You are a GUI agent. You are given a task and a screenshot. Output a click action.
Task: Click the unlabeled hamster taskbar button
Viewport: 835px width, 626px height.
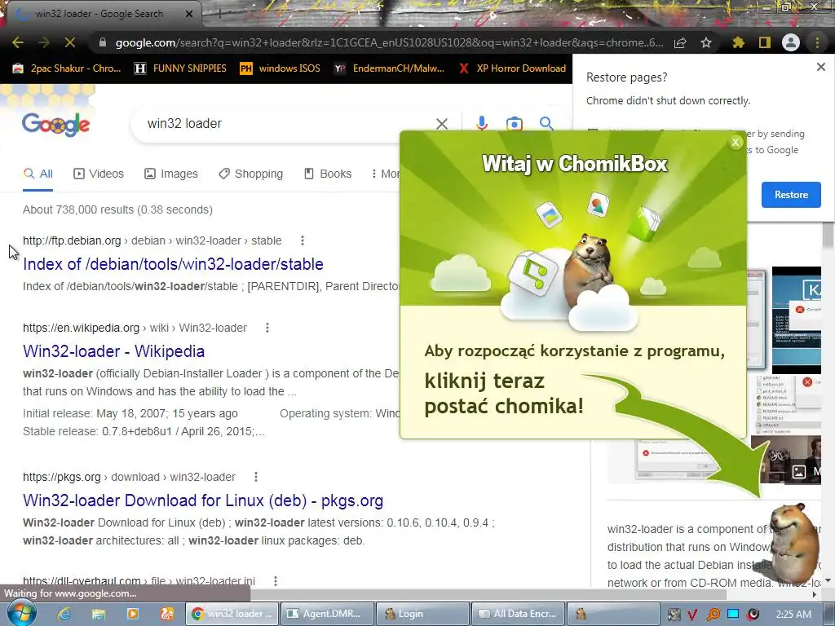click(x=613, y=614)
